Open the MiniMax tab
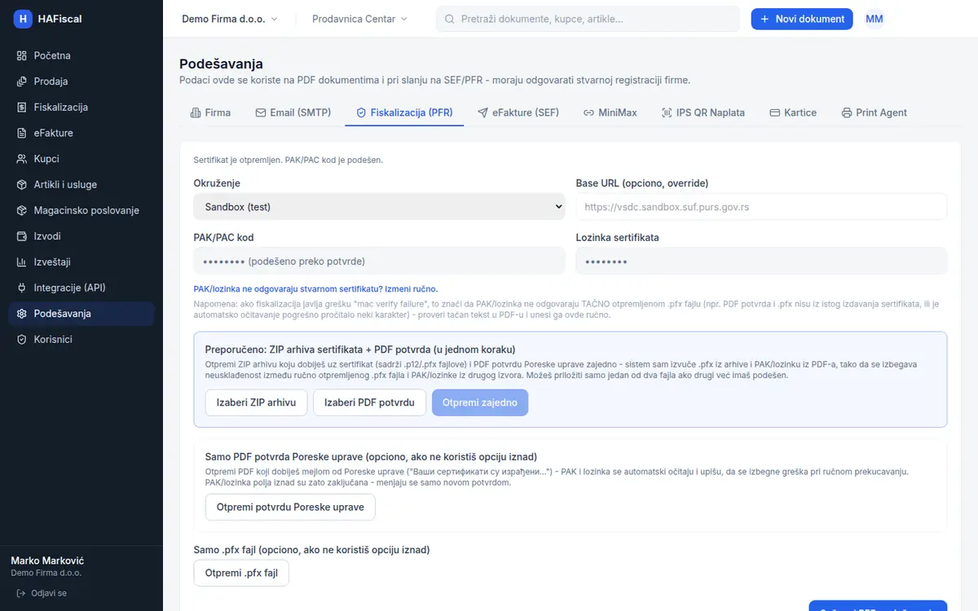 [610, 112]
